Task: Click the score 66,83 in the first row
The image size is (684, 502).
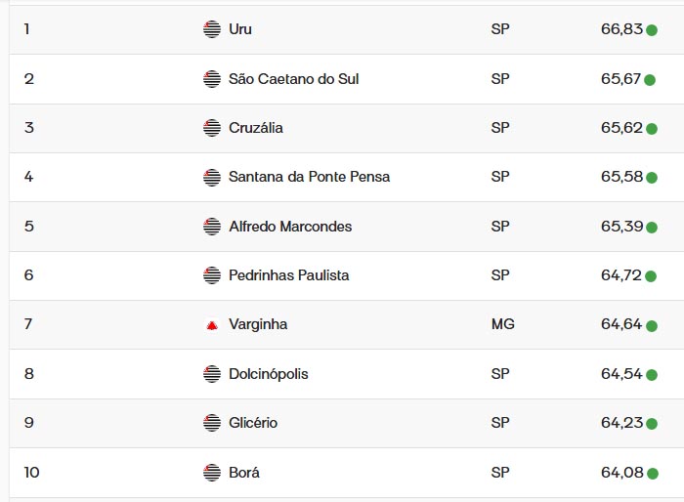Action: (x=621, y=29)
